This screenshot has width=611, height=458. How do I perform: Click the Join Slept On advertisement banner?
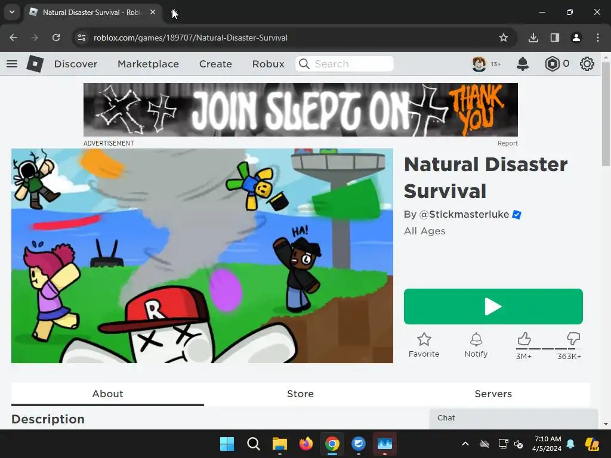pos(301,110)
